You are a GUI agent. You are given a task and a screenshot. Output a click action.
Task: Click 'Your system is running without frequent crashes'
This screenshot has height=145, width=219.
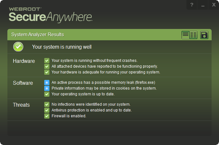95,61
